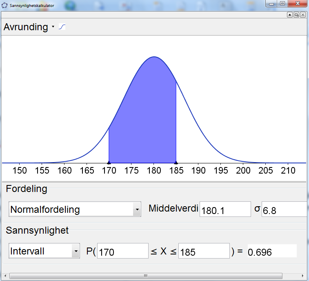This screenshot has height=281, width=309.
Task: Click the panel collapse up-arrow icon
Action: (x=290, y=15)
